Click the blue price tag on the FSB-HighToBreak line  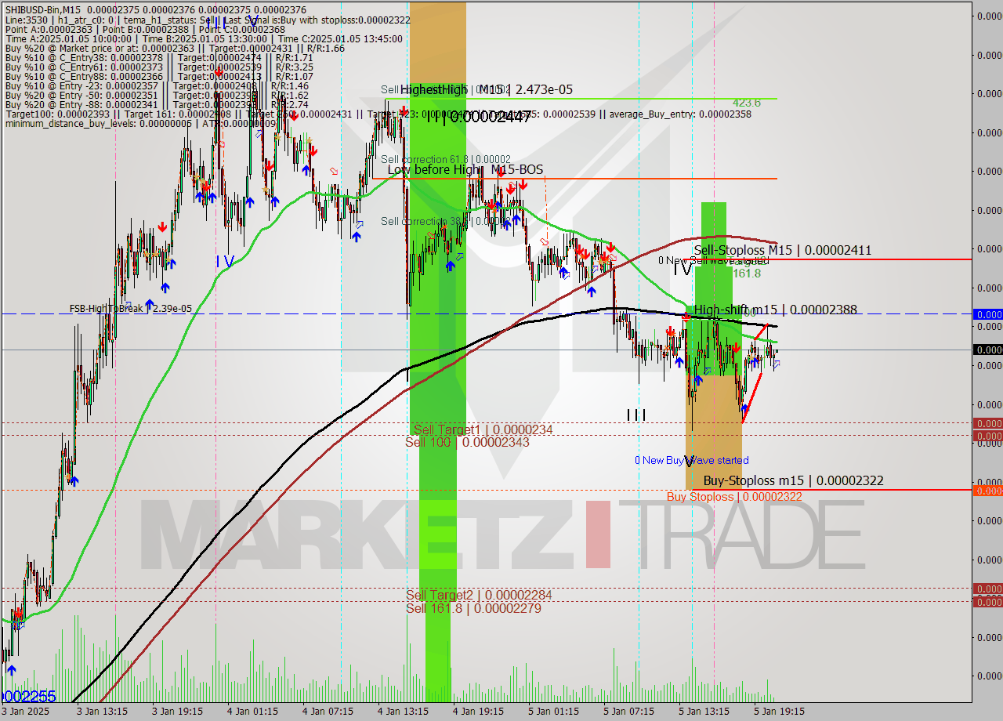tap(987, 314)
